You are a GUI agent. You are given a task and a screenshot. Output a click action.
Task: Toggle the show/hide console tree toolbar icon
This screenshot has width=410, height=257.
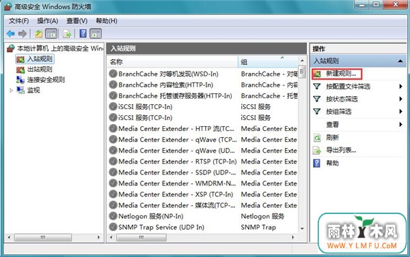point(51,33)
